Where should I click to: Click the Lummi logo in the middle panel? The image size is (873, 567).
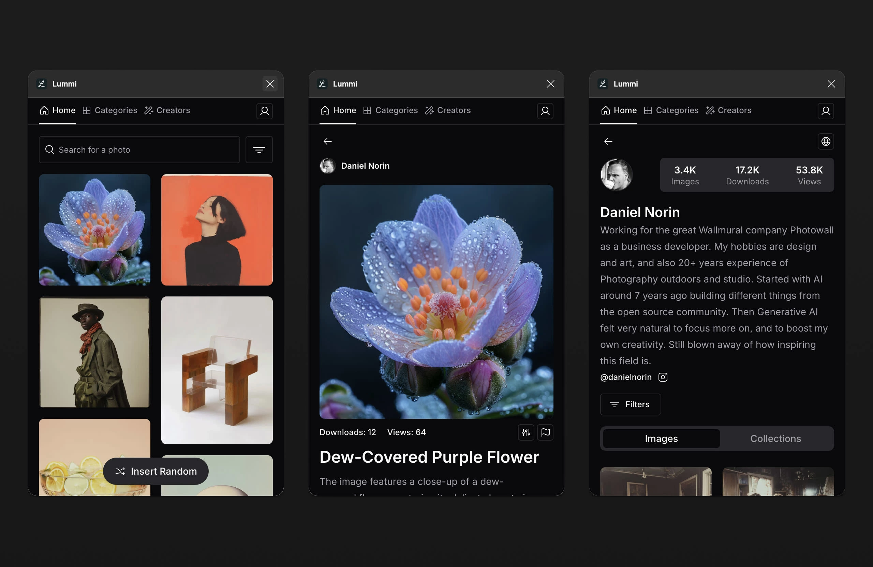click(x=322, y=84)
